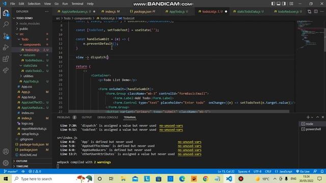
Task: Open the Run menu
Action: pos(65,4)
